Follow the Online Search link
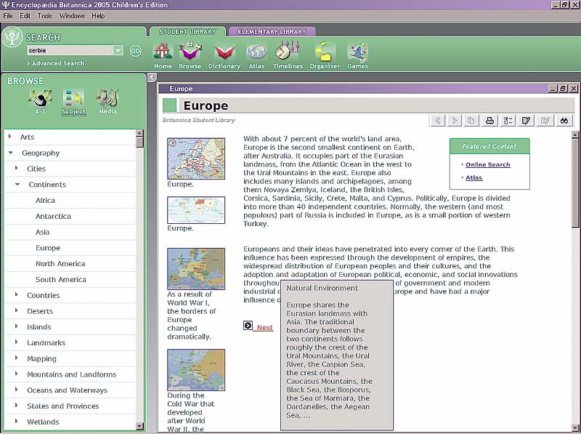 coord(488,164)
